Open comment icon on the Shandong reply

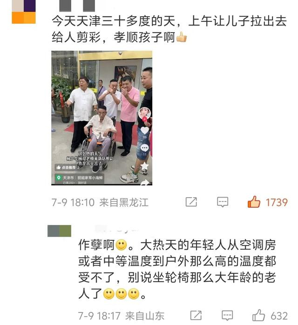(x=227, y=315)
